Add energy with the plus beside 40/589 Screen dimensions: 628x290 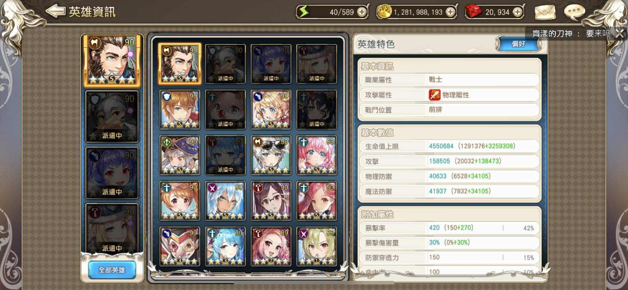click(x=362, y=12)
